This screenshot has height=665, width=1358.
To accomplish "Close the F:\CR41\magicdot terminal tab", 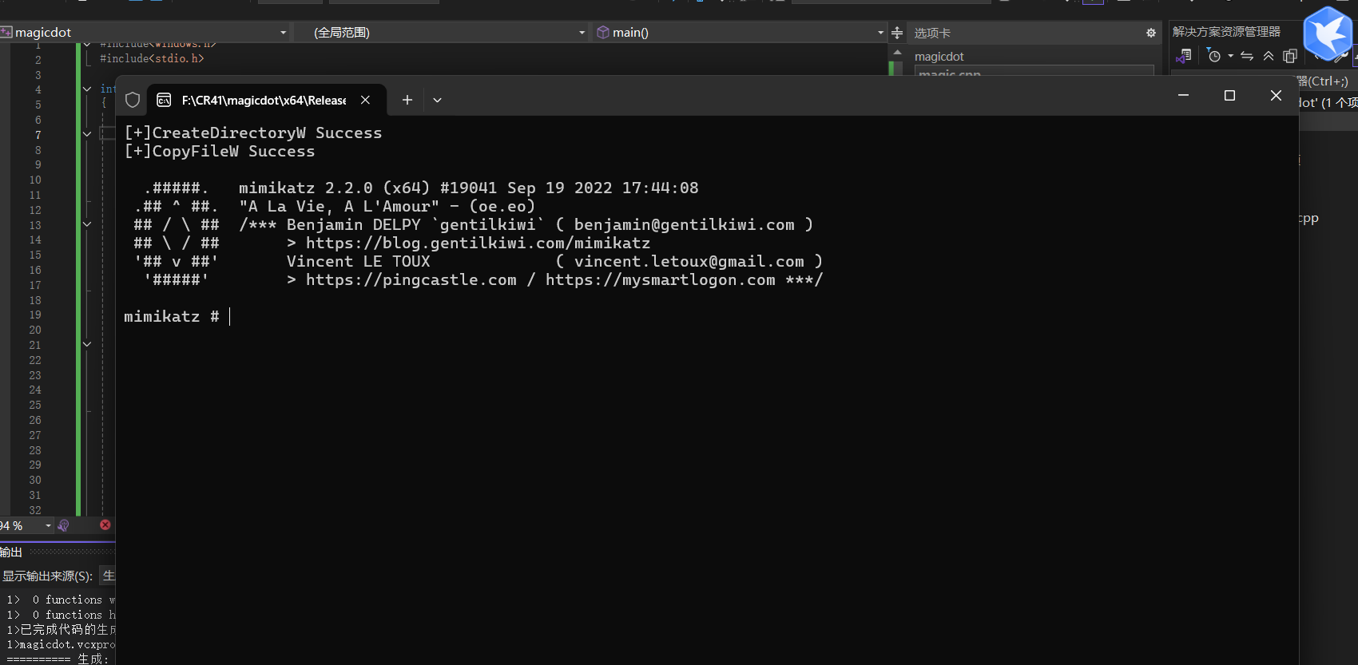I will 365,100.
